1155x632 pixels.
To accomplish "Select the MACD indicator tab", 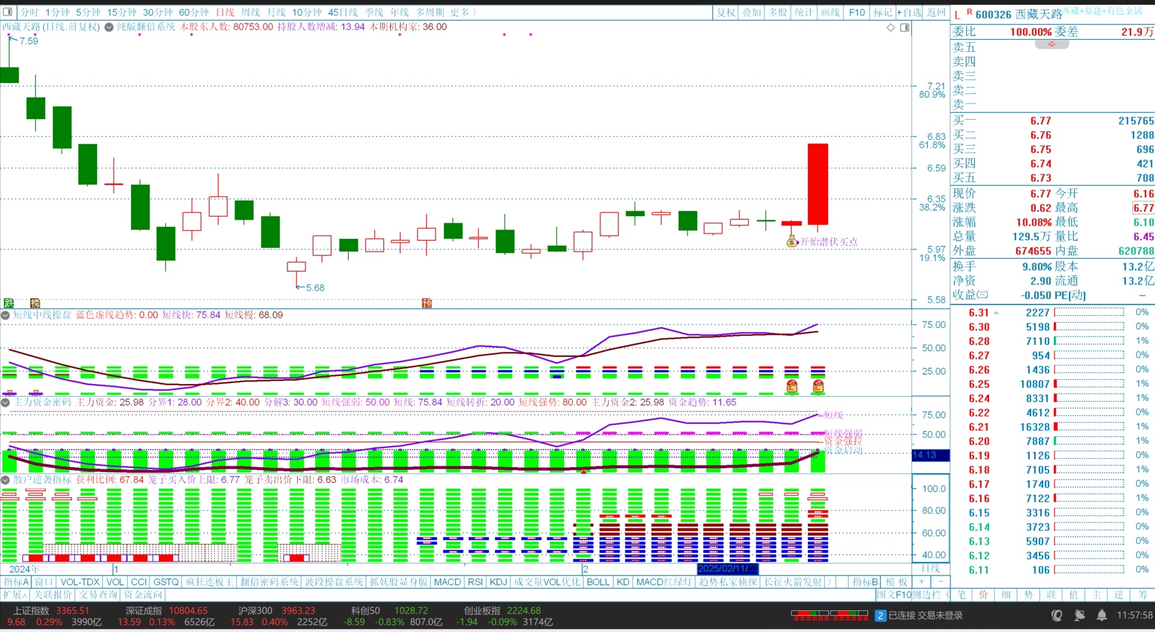I will (x=447, y=582).
